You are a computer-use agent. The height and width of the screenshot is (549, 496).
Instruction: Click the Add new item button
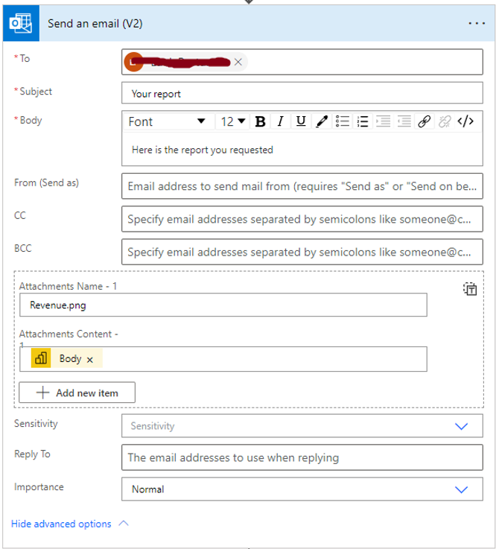coord(77,393)
